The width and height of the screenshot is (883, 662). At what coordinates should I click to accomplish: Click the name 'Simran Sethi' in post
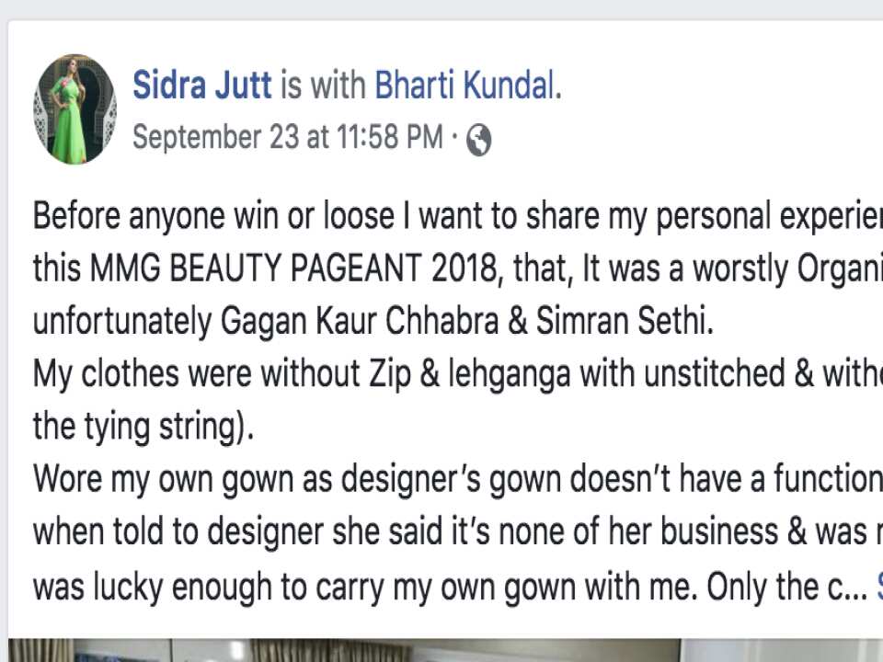624,320
